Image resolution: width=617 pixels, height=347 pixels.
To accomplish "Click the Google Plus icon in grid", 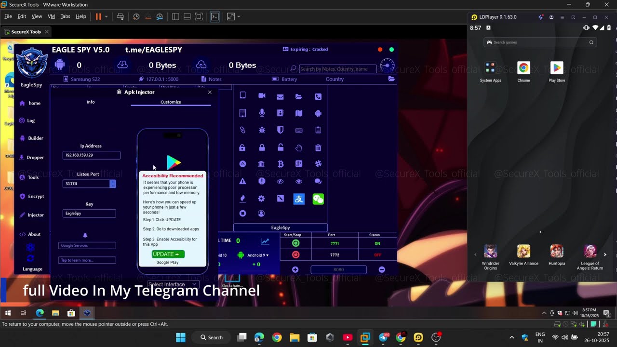I will [299, 164].
